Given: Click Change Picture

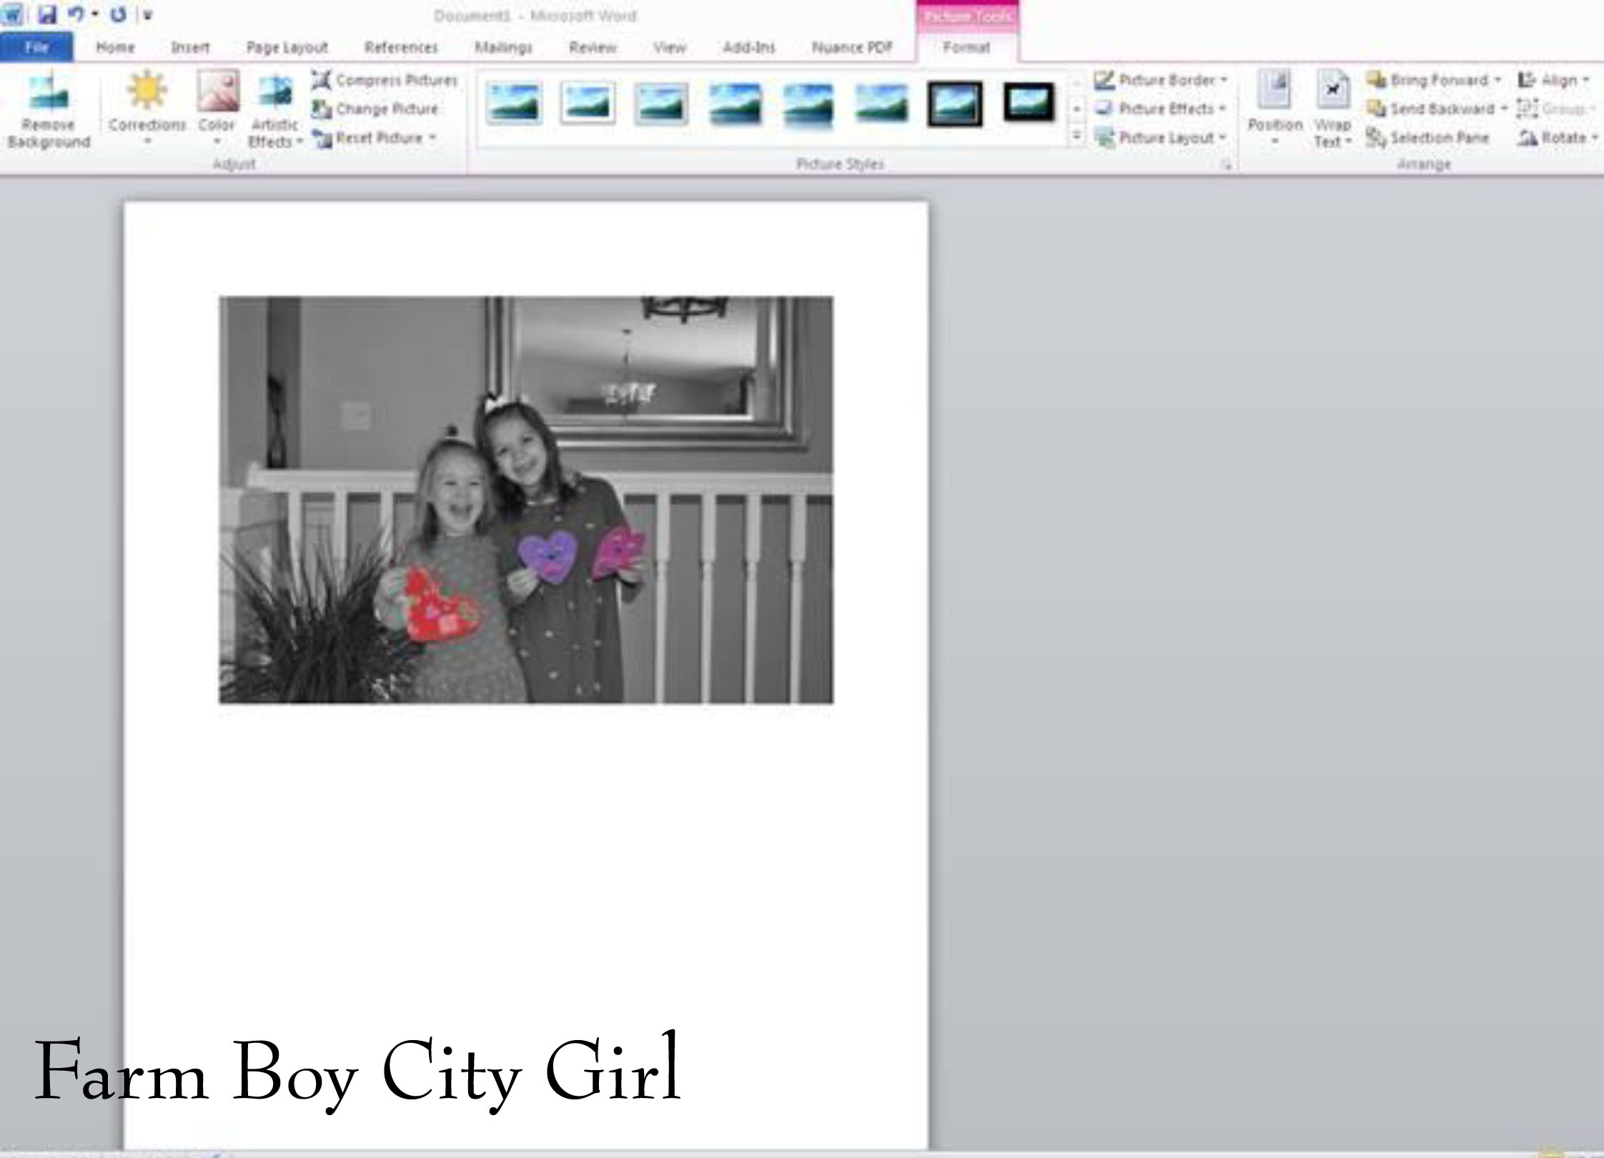Looking at the screenshot, I should click(x=376, y=109).
